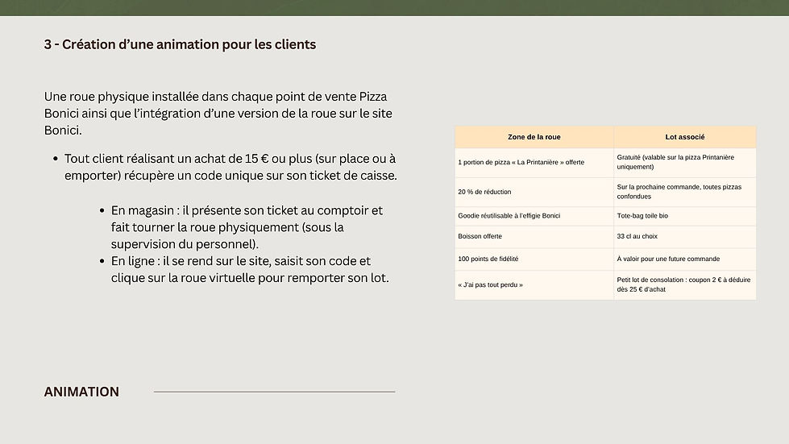This screenshot has width=789, height=444.
Task: Click the "Gratuité" prize description cell
Action: pos(671,162)
